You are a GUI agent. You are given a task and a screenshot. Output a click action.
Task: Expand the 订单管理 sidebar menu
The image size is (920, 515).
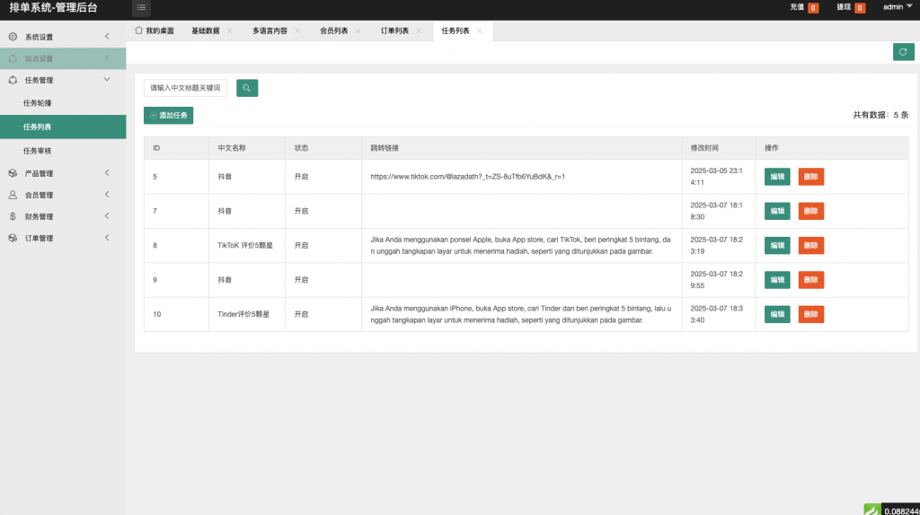click(x=63, y=238)
